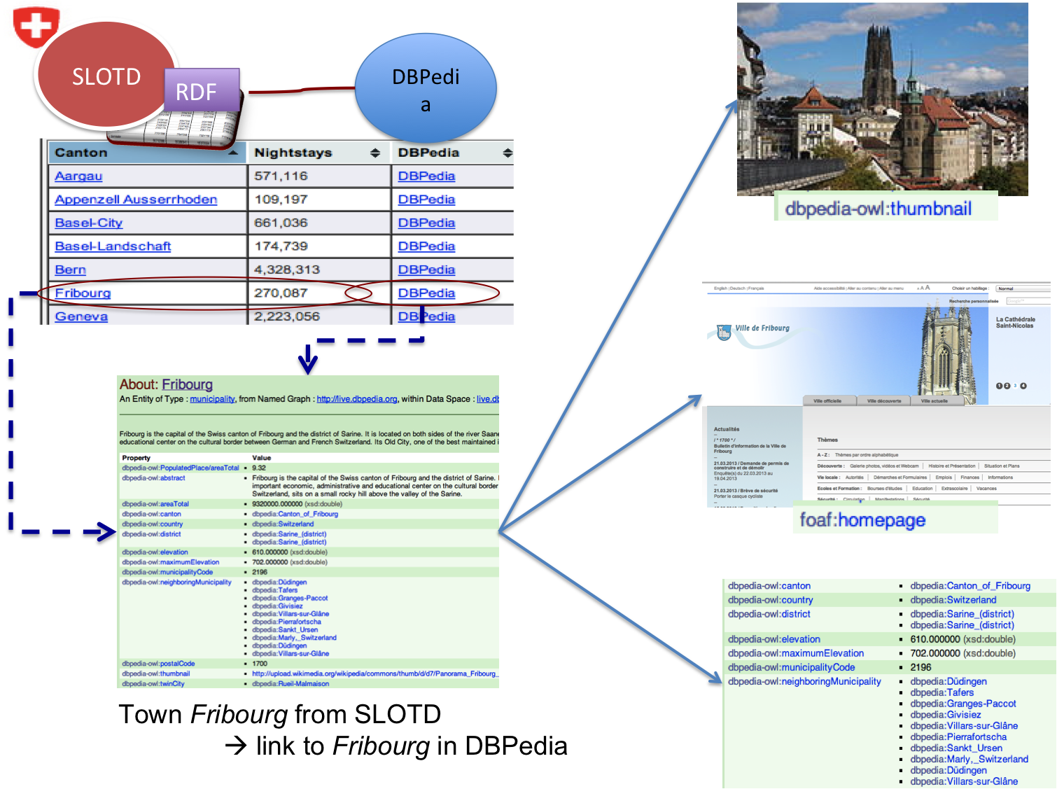Switch to the 'Ville découverte' tab

[884, 401]
